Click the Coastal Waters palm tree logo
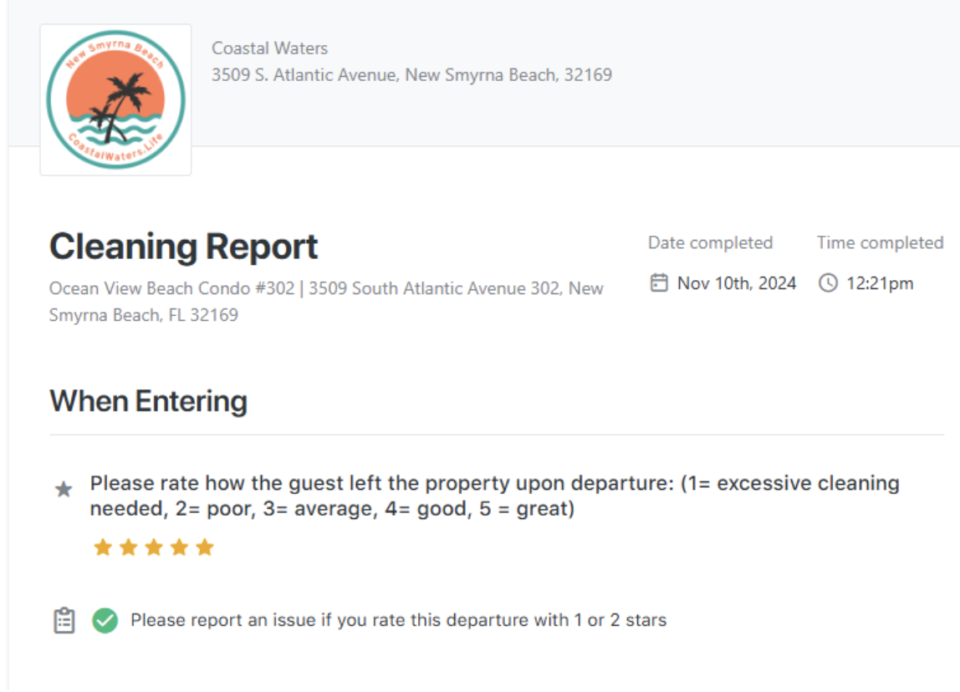This screenshot has height=692, width=960. (x=115, y=99)
